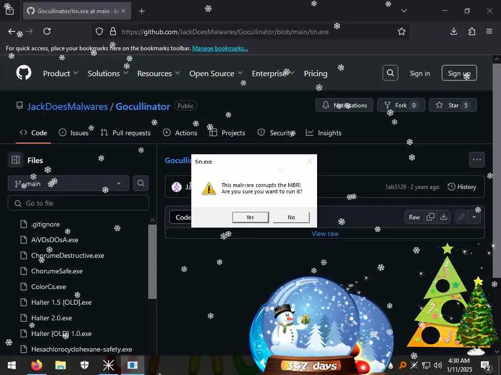The image size is (501, 375).
Task: Click No in the tin.exe dialog
Action: pyautogui.click(x=291, y=217)
